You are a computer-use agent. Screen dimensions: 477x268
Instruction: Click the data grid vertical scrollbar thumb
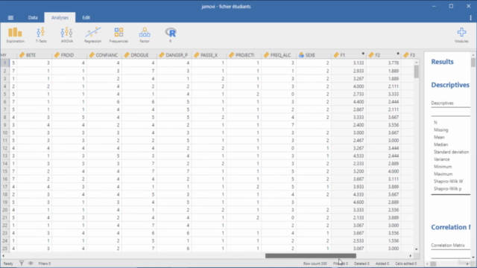(x=416, y=71)
